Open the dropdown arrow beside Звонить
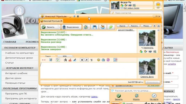Screen dimensions: 186x104 pyautogui.click(x=59, y=27)
